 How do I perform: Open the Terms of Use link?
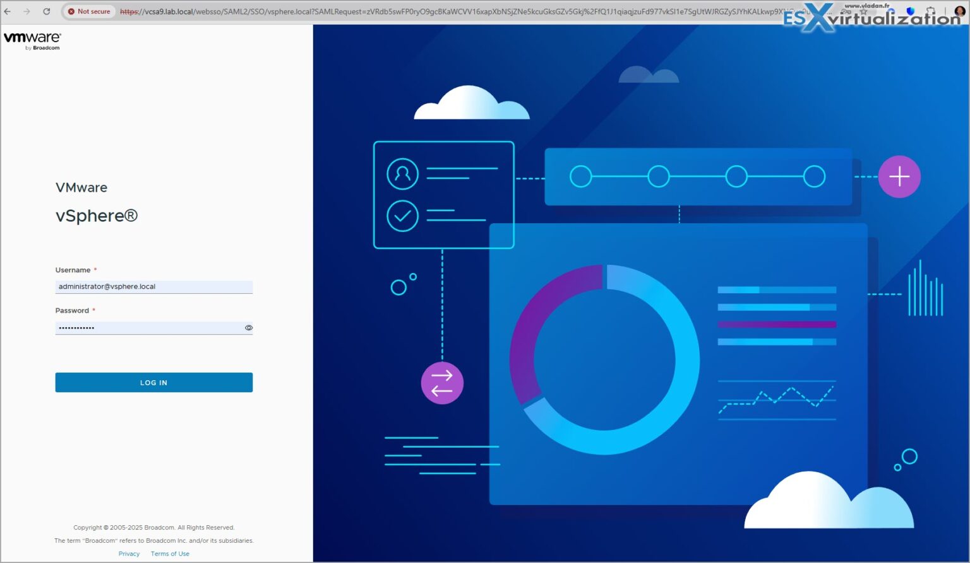click(169, 554)
